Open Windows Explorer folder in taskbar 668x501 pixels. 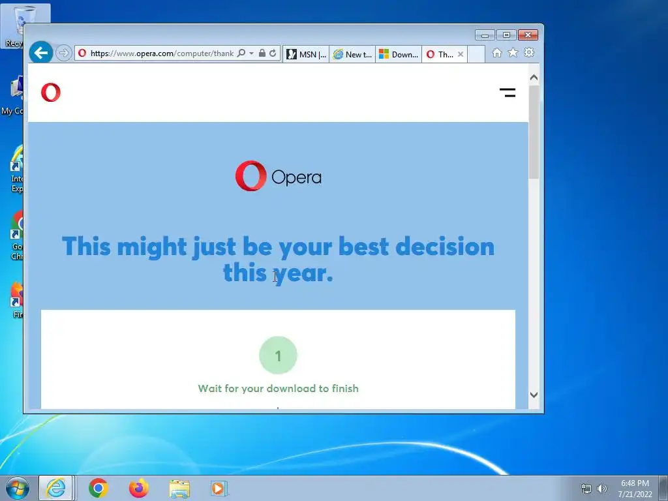click(179, 488)
